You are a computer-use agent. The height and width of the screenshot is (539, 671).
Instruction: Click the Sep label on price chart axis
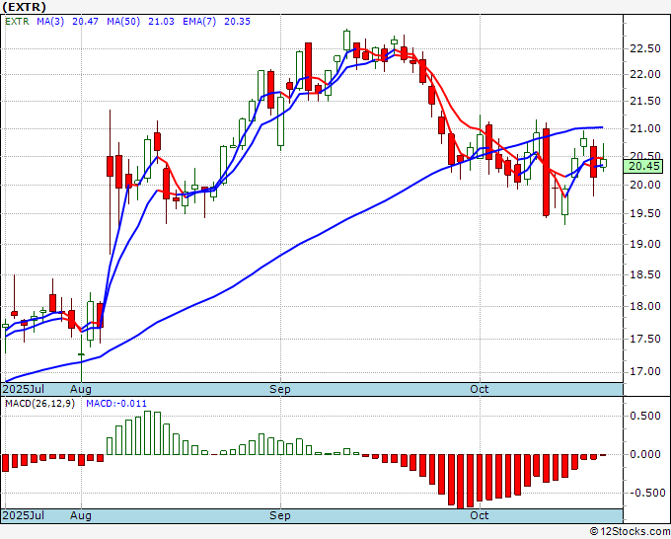pos(280,389)
